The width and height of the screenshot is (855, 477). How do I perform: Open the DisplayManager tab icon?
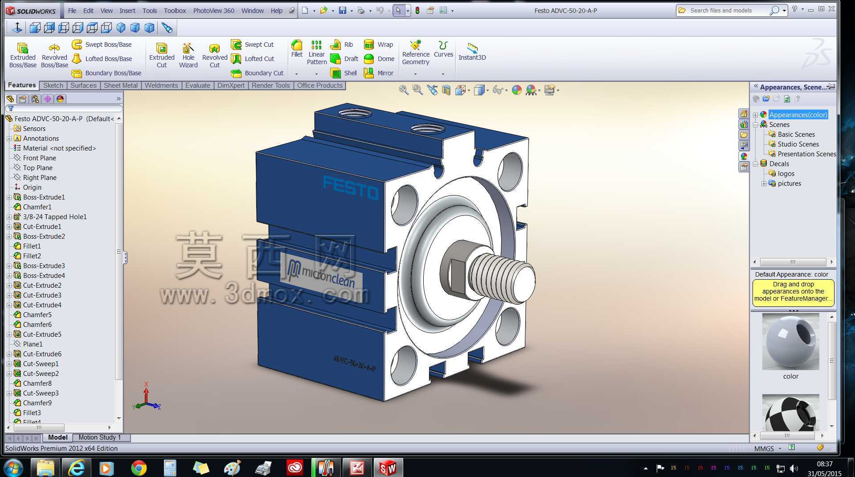[x=60, y=99]
